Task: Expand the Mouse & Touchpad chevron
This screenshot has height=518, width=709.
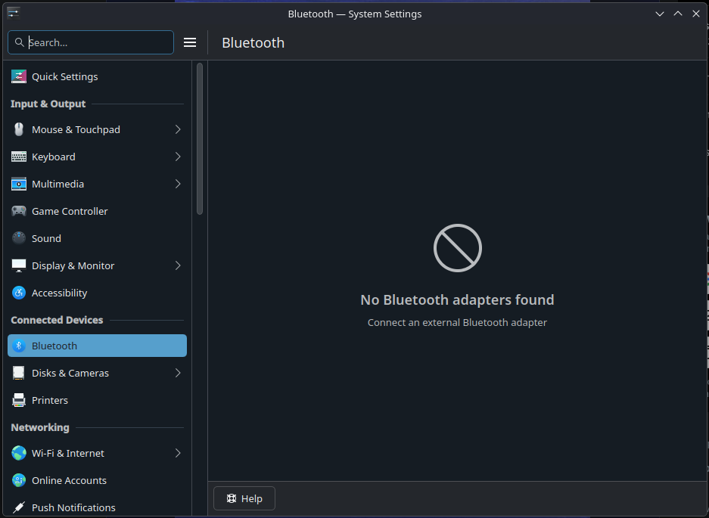Action: (x=178, y=130)
